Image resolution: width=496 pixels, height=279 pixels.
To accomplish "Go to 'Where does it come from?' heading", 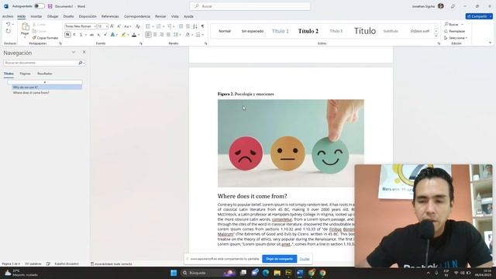I will click(31, 93).
